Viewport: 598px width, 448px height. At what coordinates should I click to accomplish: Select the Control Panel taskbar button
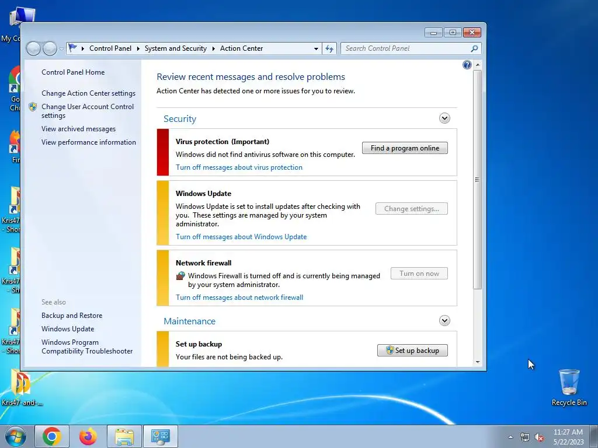pos(160,436)
